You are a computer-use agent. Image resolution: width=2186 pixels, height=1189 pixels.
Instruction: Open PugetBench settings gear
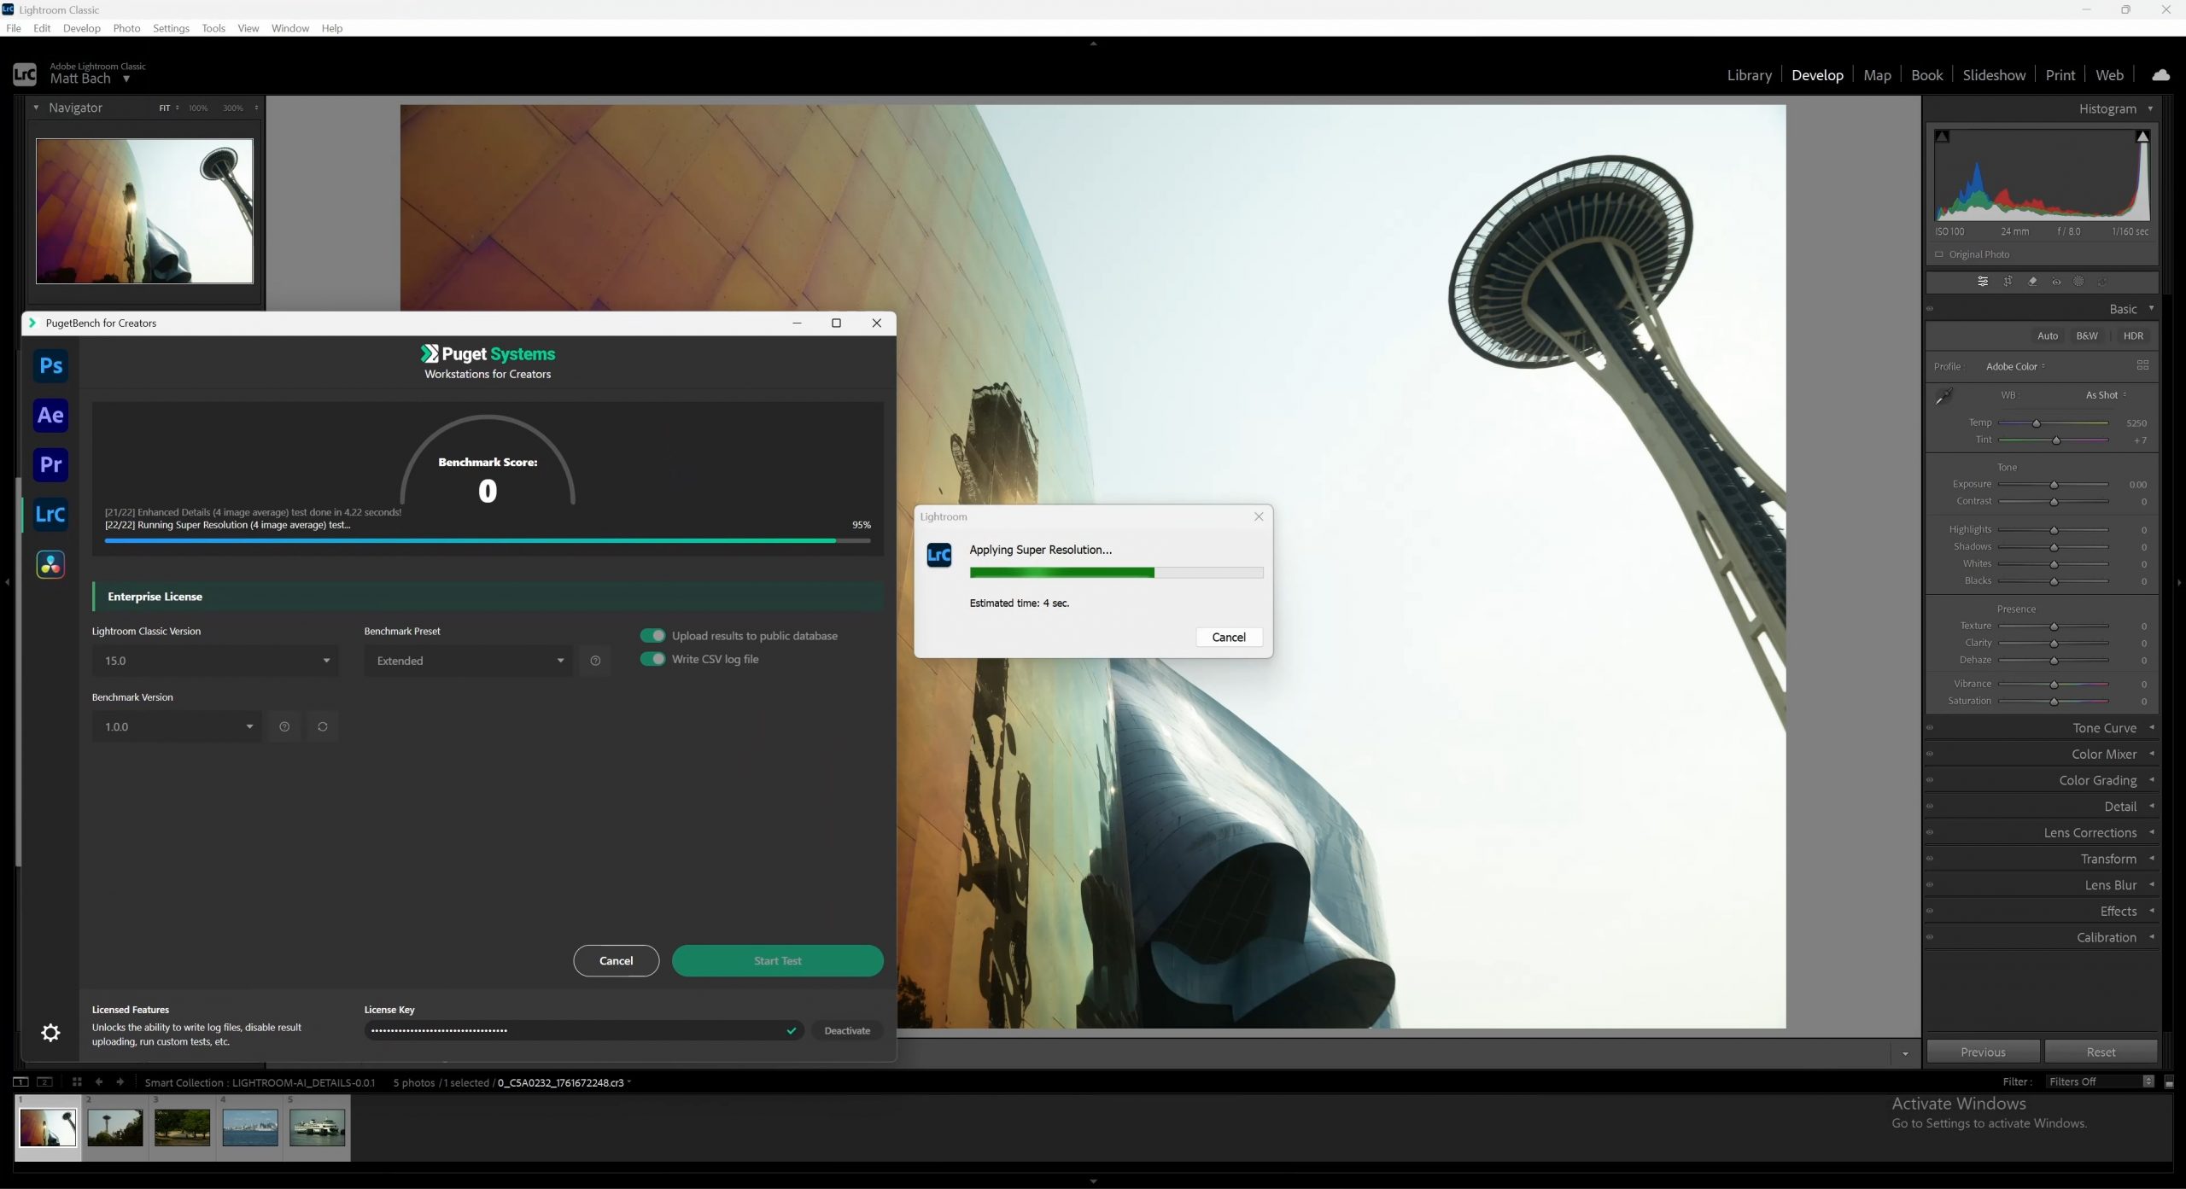[x=50, y=1033]
